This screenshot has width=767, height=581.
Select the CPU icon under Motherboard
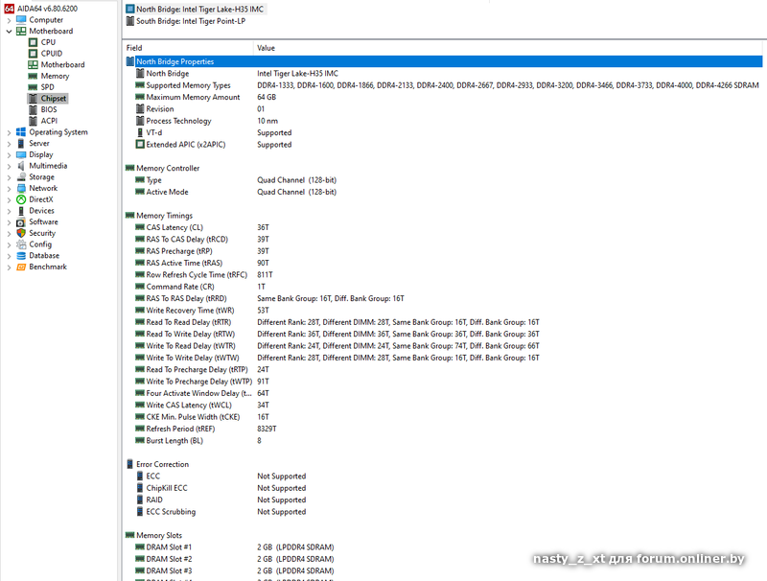33,42
